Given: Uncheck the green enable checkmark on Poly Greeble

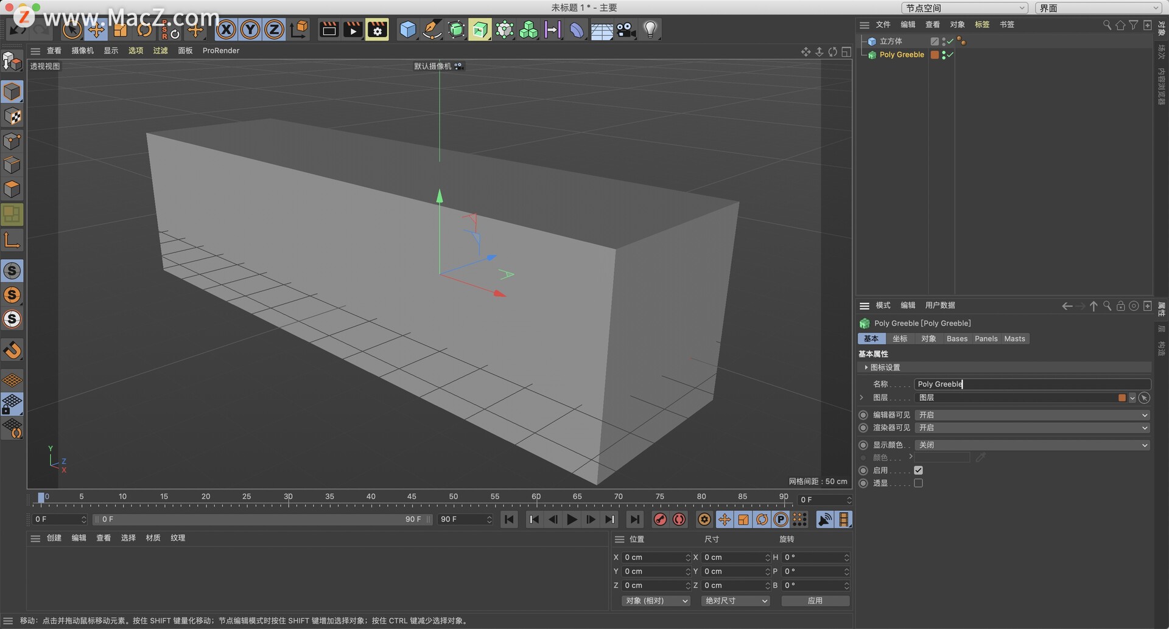Looking at the screenshot, I should point(950,55).
